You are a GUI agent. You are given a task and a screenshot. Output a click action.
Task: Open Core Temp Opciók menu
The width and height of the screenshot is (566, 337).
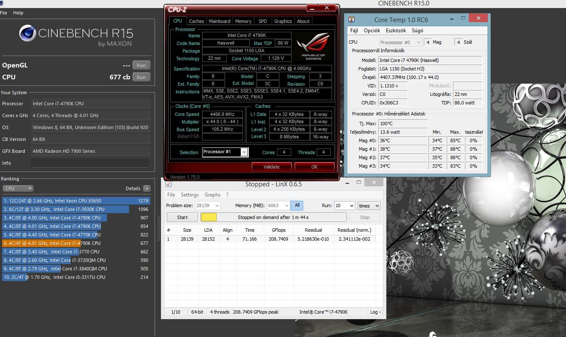click(372, 31)
